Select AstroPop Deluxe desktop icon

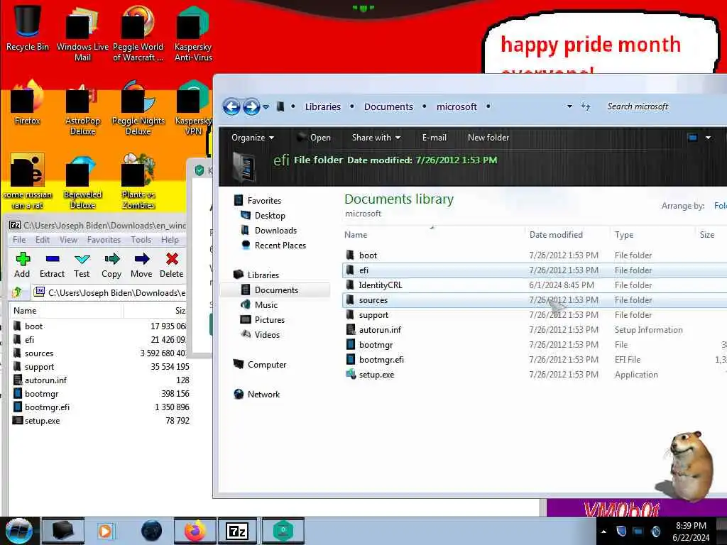pos(82,108)
